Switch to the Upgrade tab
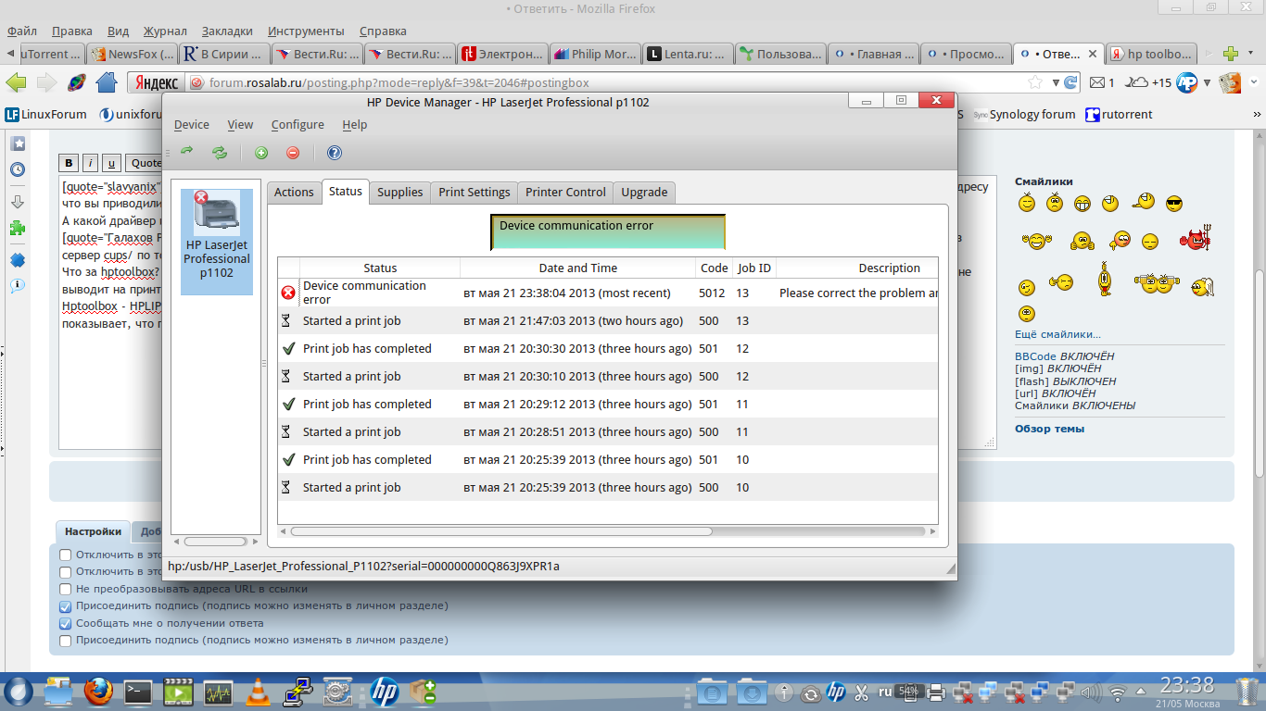1266x711 pixels. (644, 193)
